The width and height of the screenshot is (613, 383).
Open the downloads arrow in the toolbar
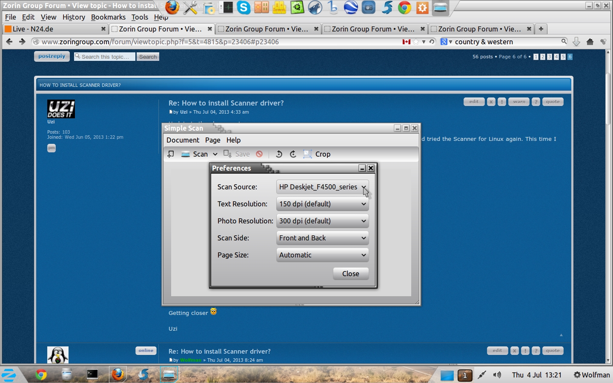[x=576, y=42]
